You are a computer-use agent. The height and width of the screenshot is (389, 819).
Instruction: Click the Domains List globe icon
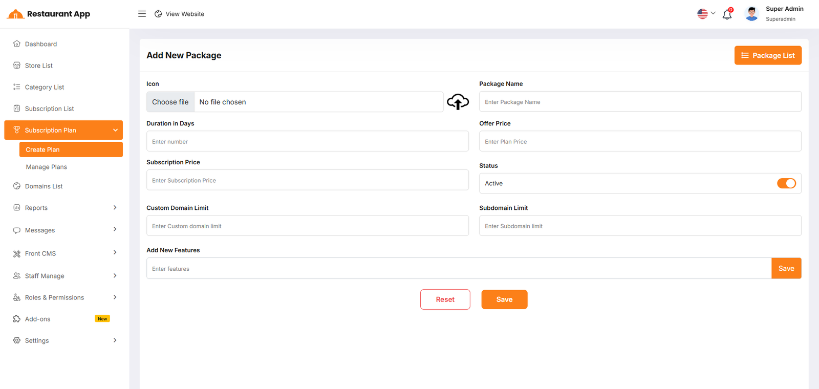17,186
